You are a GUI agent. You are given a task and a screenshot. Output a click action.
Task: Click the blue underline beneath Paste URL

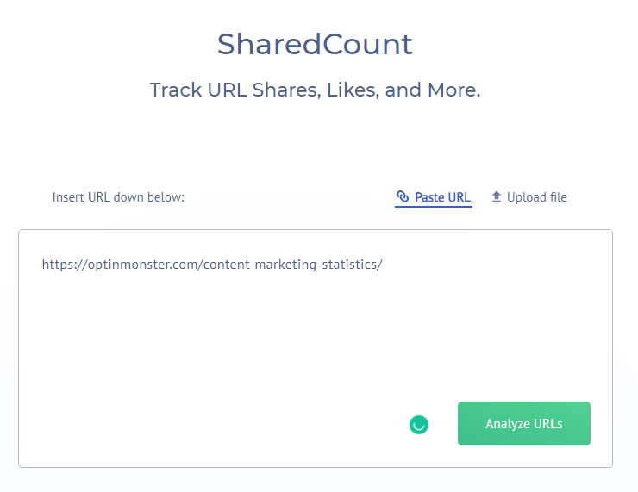[434, 207]
